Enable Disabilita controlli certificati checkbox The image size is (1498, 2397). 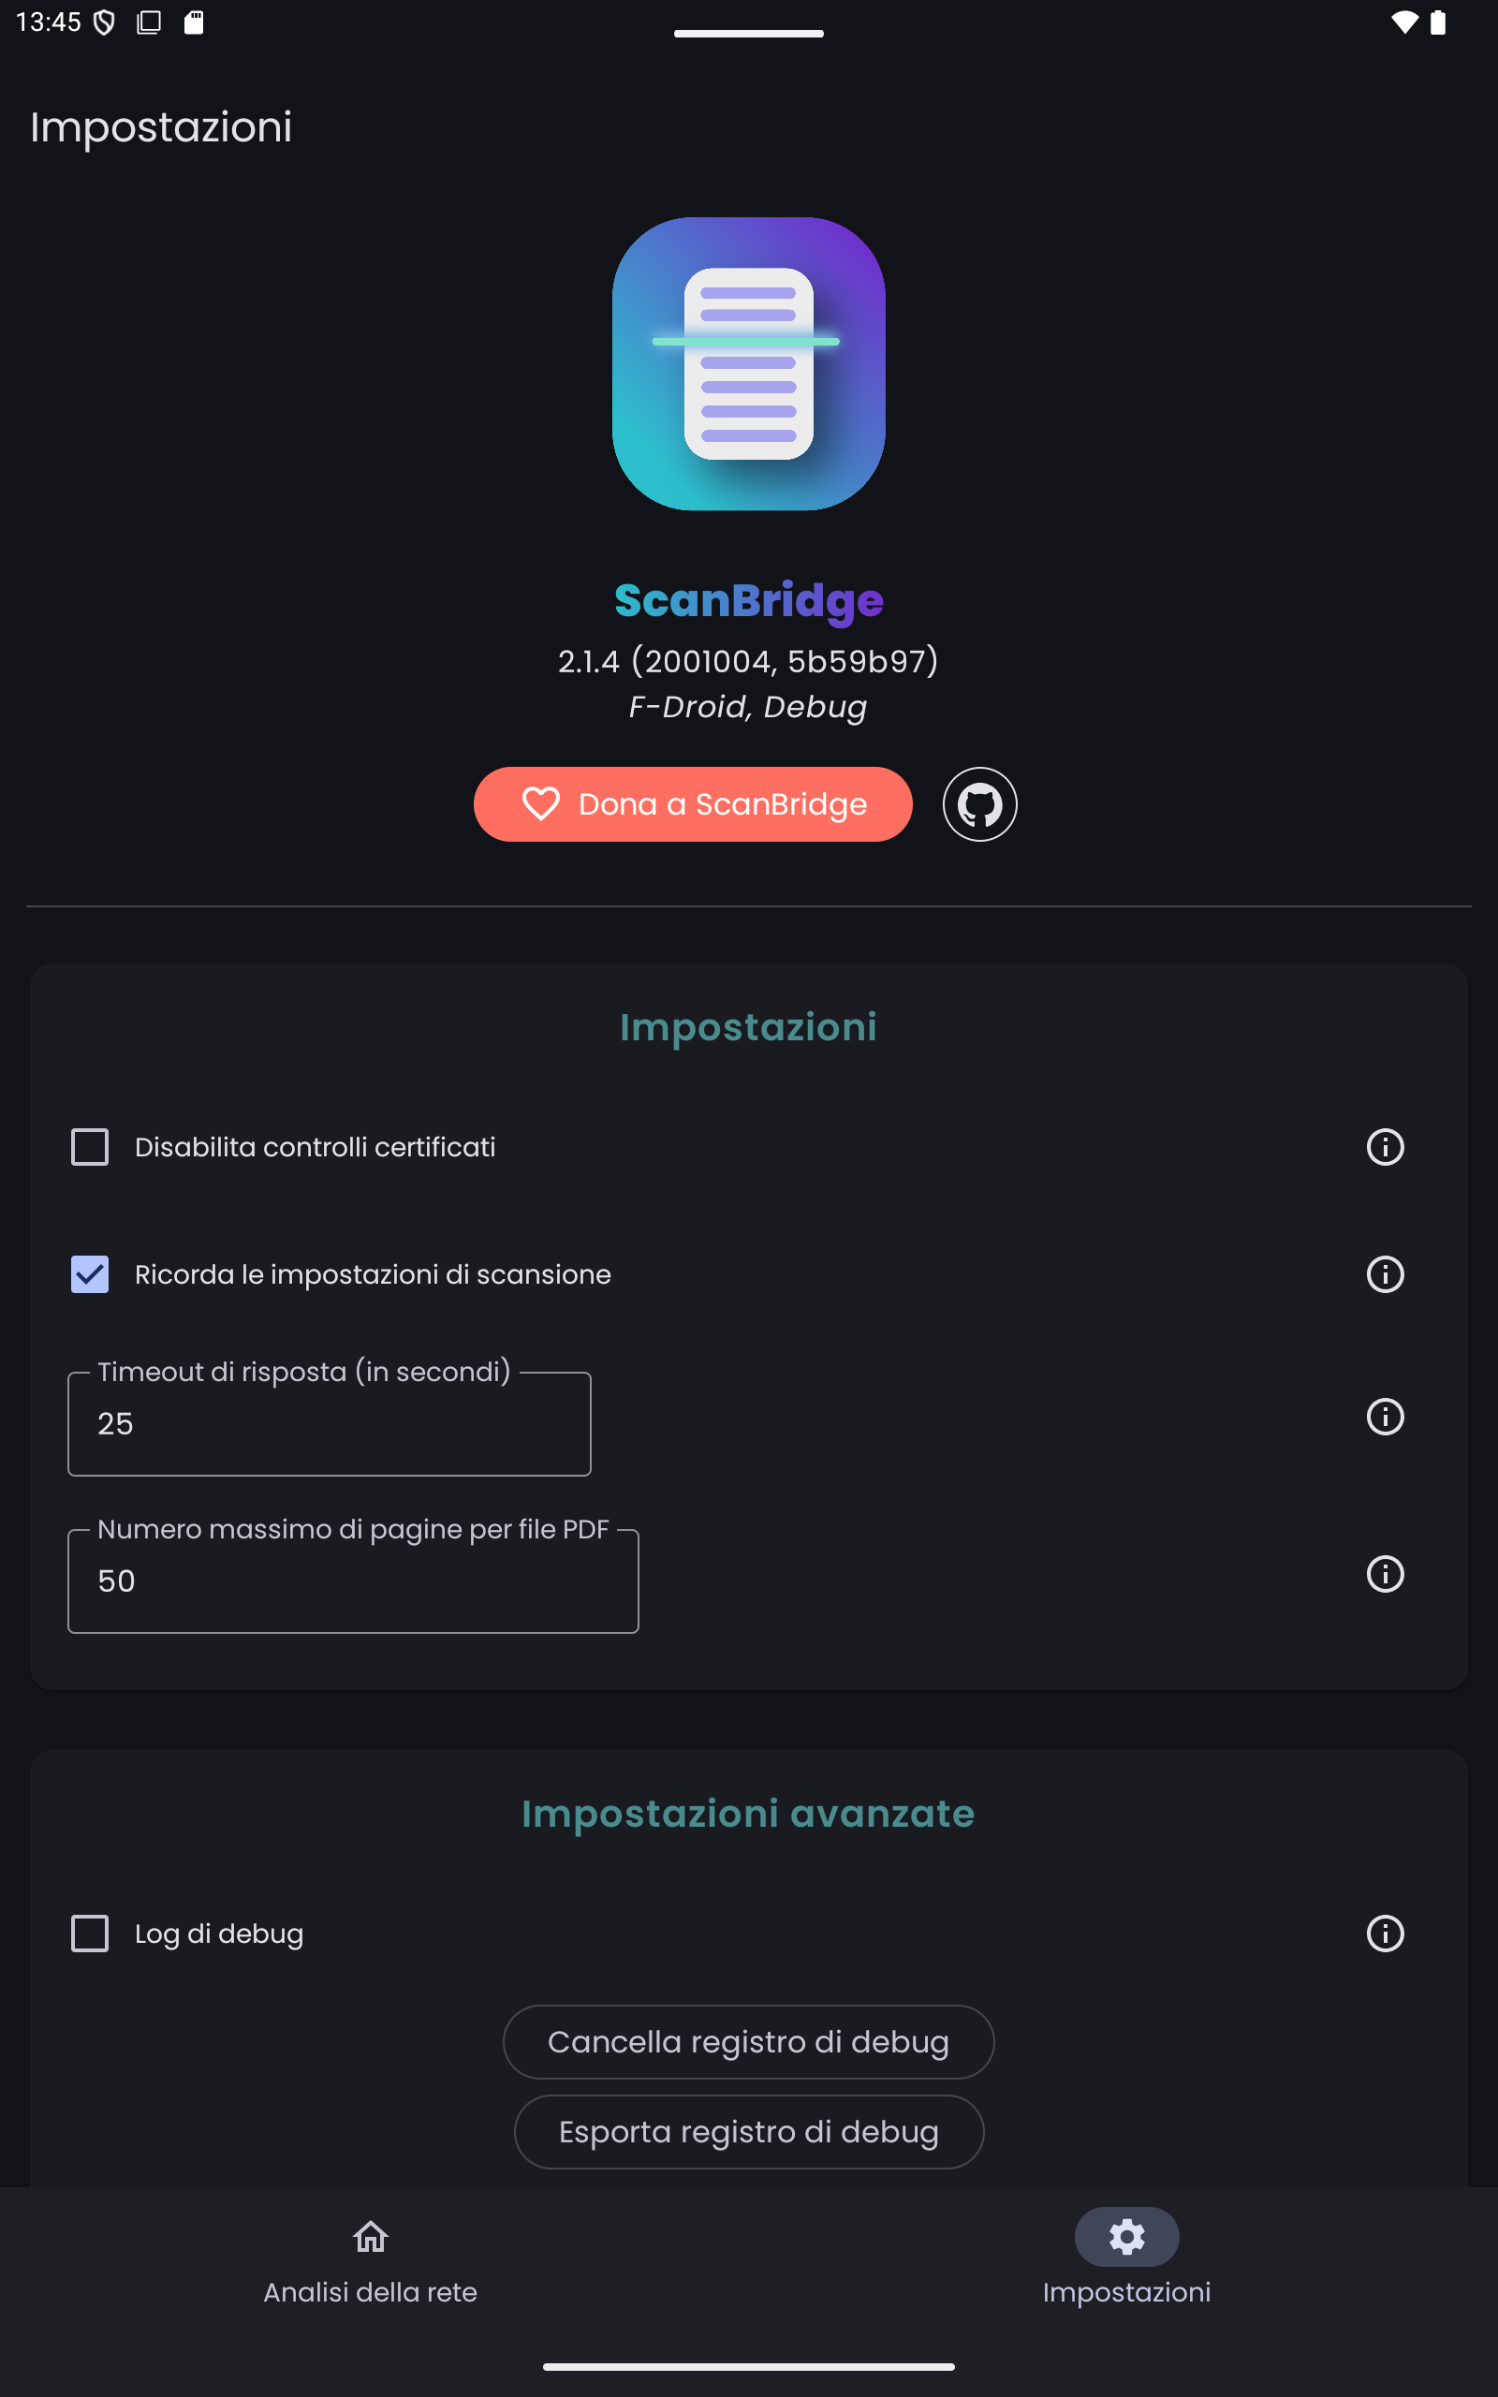coord(90,1147)
